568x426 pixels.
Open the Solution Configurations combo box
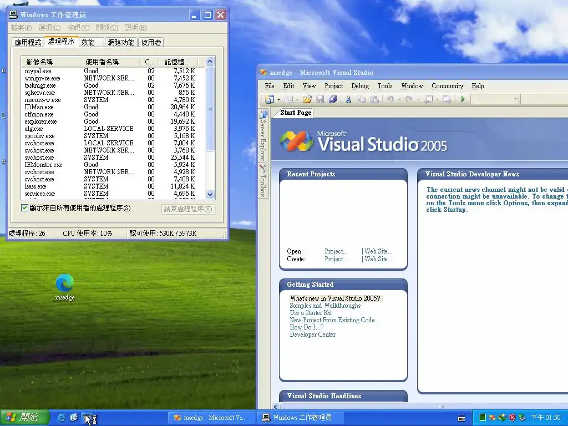495,99
